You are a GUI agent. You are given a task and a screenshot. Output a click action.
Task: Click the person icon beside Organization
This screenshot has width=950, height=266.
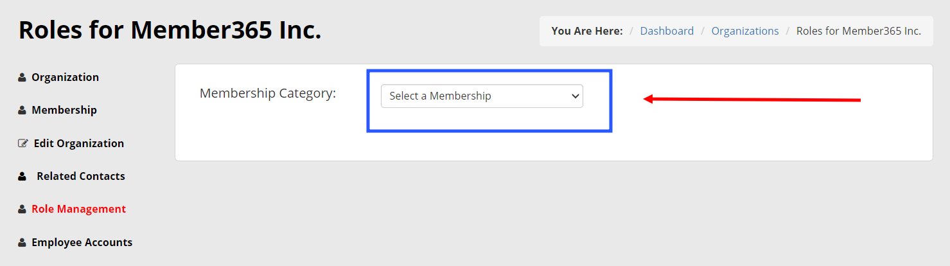[22, 78]
